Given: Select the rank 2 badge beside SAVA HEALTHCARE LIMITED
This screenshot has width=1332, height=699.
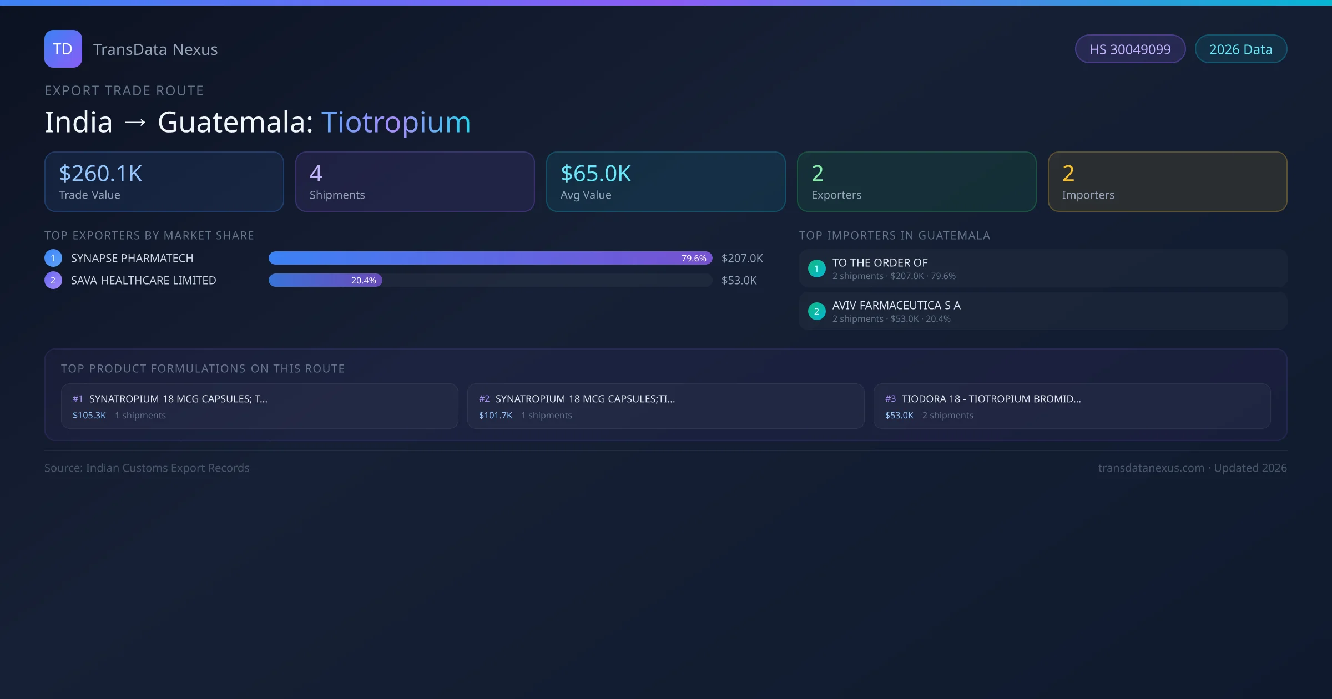Looking at the screenshot, I should tap(53, 280).
